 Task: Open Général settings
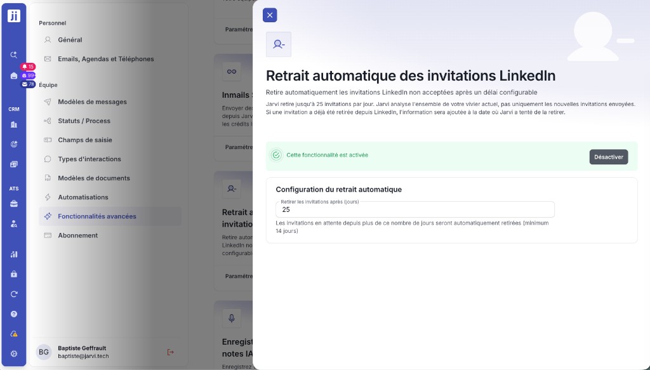110,40
